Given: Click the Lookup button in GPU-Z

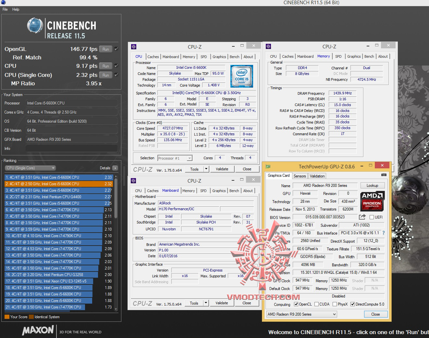Looking at the screenshot, I should (372, 186).
